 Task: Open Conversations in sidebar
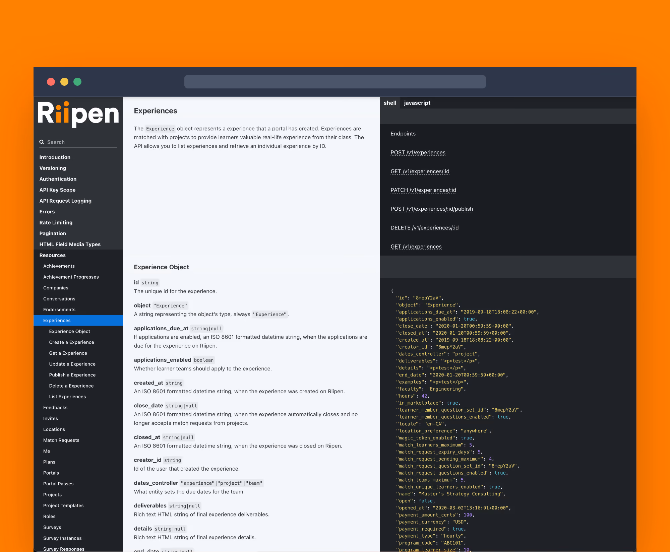click(x=59, y=299)
